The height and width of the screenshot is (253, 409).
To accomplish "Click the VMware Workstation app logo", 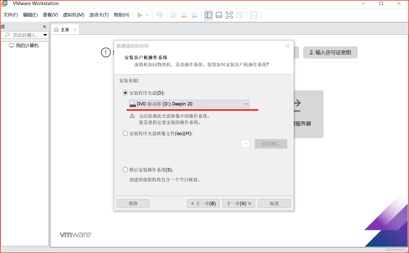I will pyautogui.click(x=4, y=4).
